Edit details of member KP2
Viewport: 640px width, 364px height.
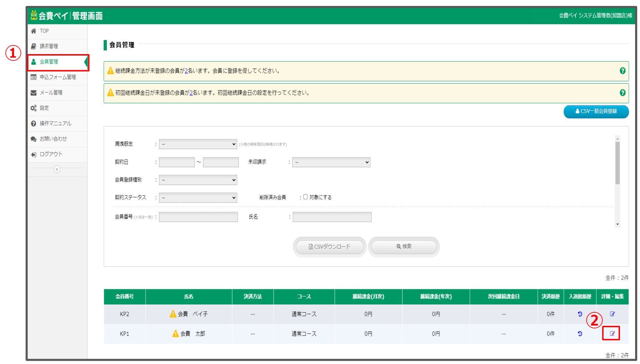point(612,314)
